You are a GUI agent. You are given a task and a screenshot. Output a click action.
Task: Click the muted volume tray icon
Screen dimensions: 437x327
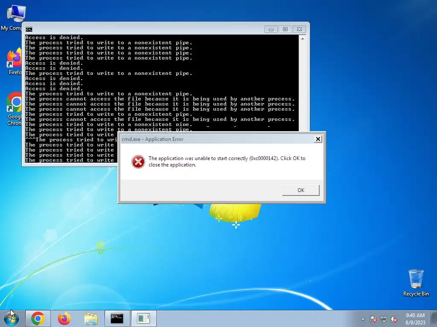click(x=394, y=319)
